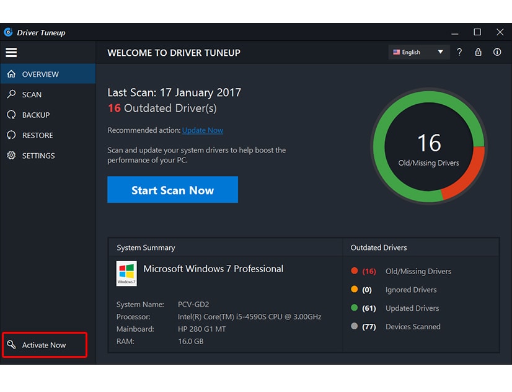Click WELCOME TO DRIVER TUNEUP heading
Screen dimensions: 512x392
pyautogui.click(x=174, y=53)
